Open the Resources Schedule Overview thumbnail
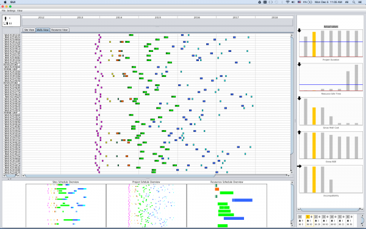The height and width of the screenshot is (229, 366). tap(227, 205)
